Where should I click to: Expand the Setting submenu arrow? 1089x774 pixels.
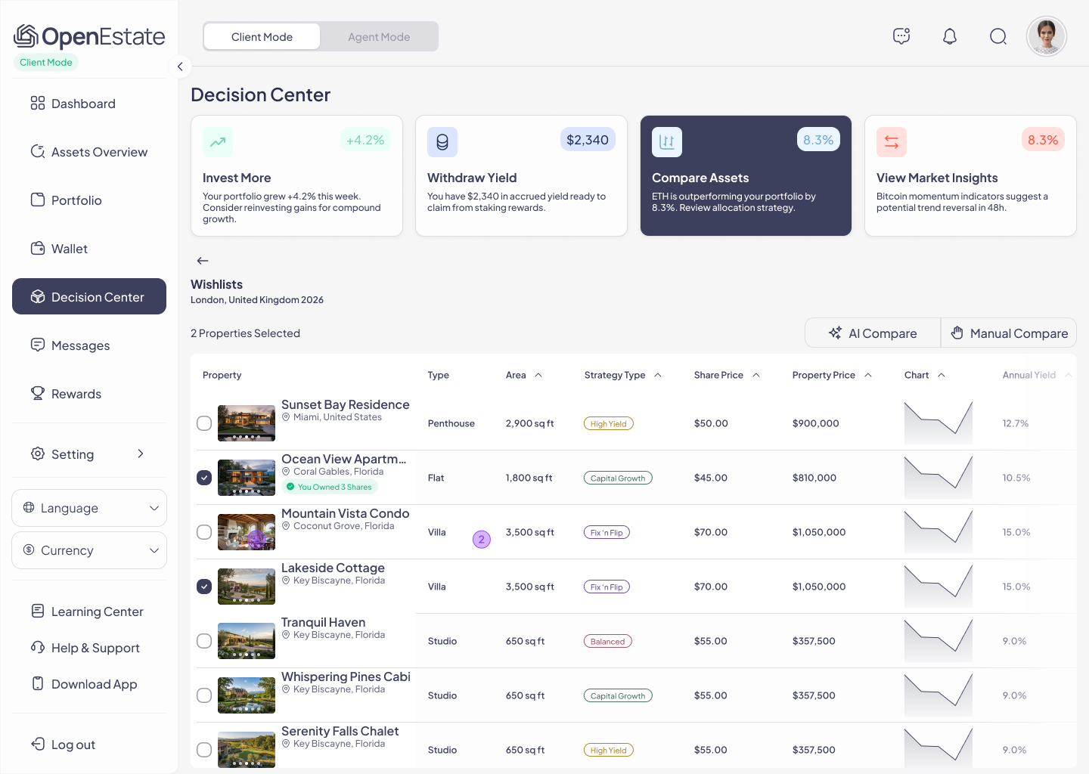141,454
